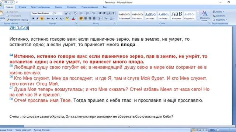Open the Рецензирование tab
236x132 pixels.
coord(90,7)
